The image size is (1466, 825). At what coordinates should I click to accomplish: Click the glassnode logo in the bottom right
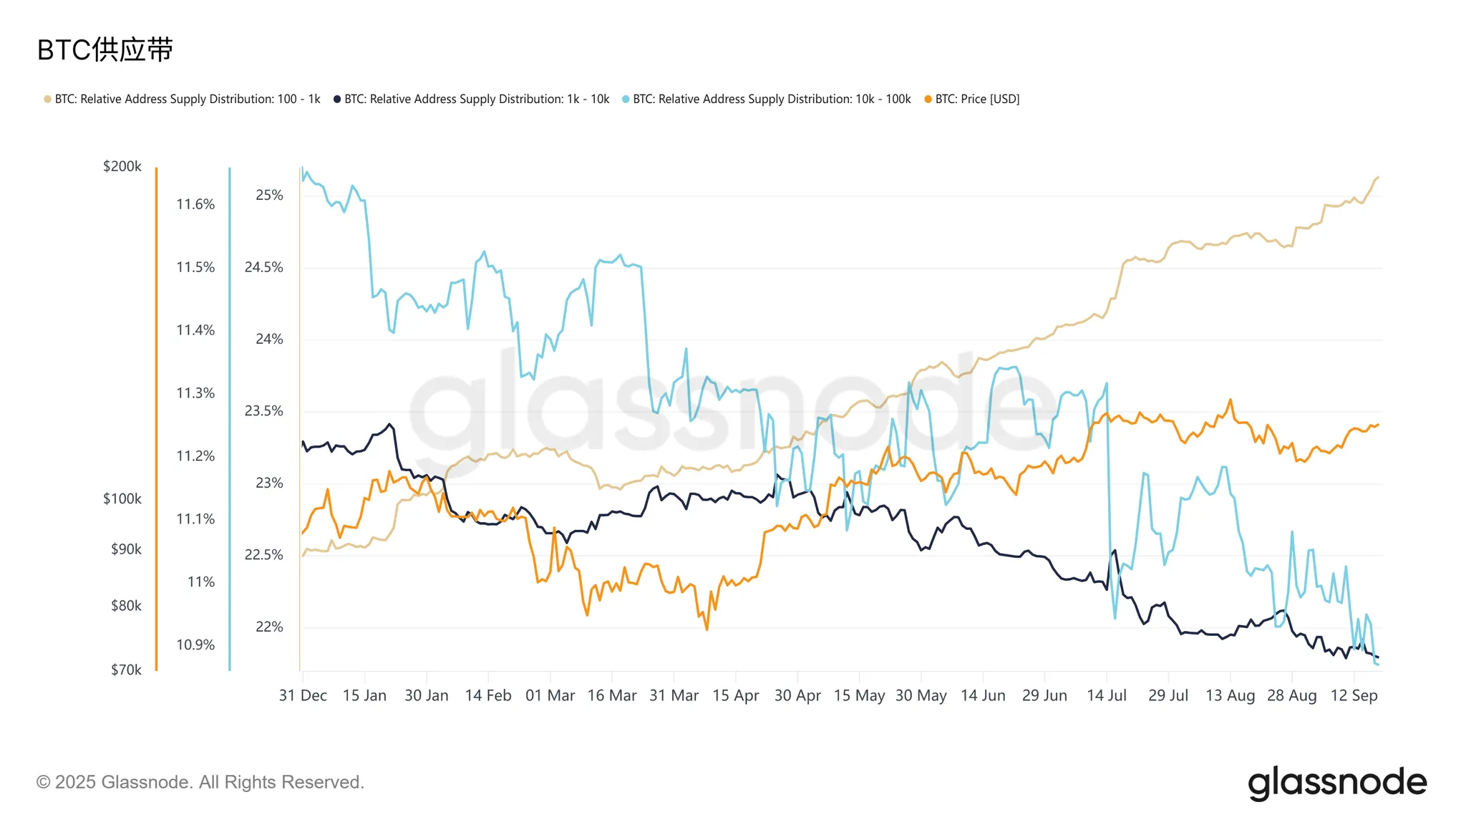[1336, 783]
